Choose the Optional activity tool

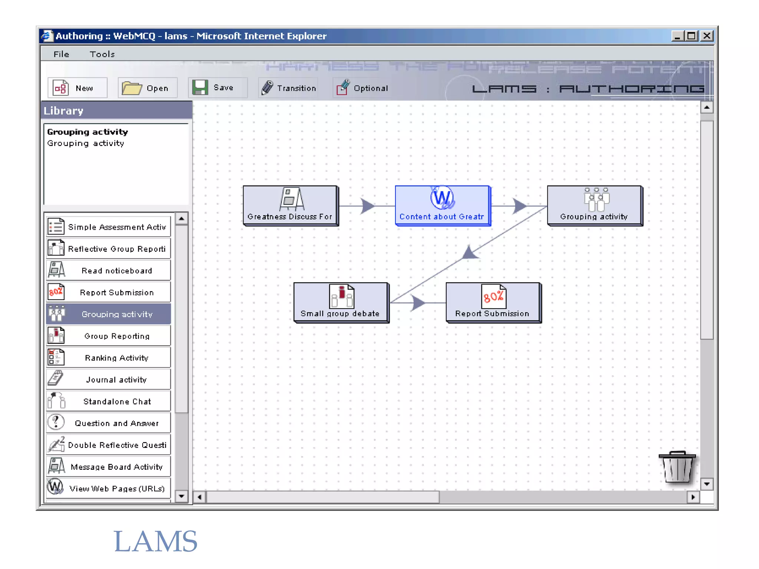(x=343, y=88)
